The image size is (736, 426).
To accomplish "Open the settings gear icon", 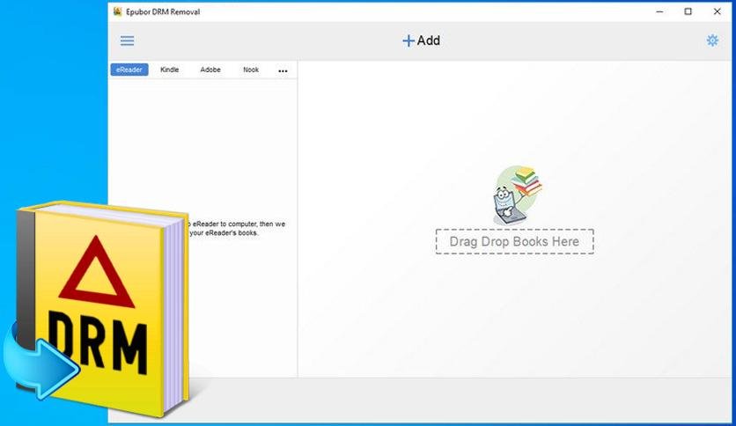I will (x=712, y=40).
